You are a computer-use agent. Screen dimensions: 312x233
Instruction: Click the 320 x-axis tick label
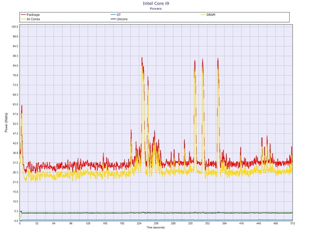tap(190, 223)
